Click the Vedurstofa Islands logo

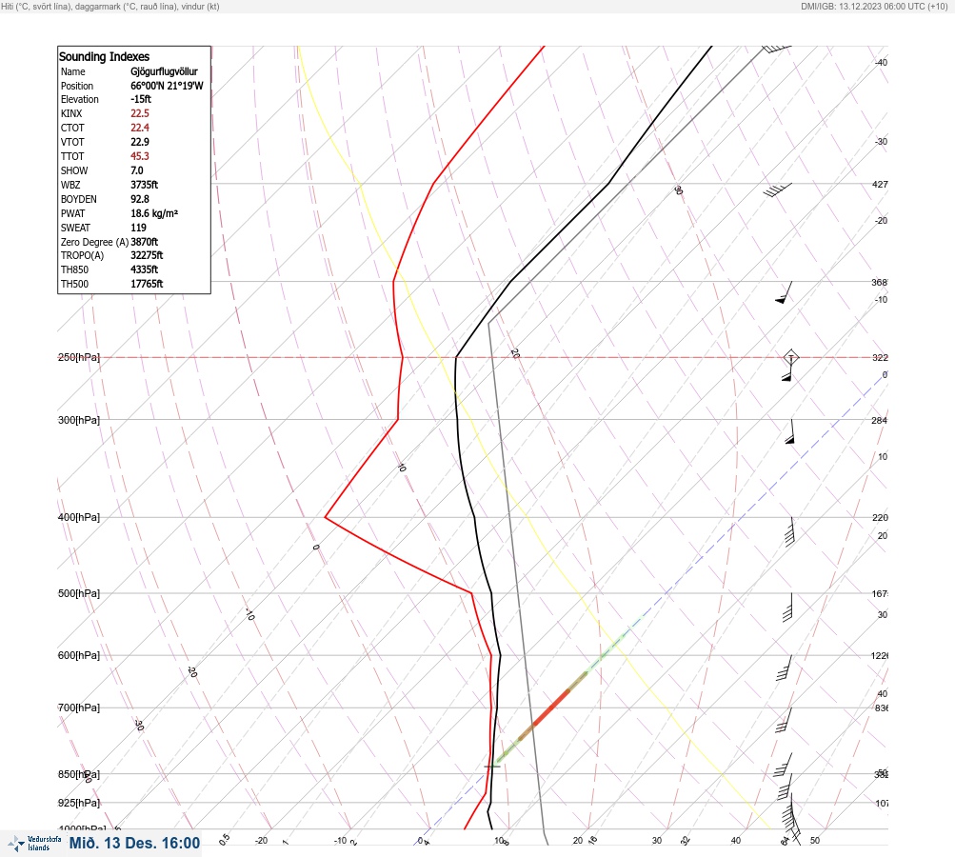pos(34,843)
